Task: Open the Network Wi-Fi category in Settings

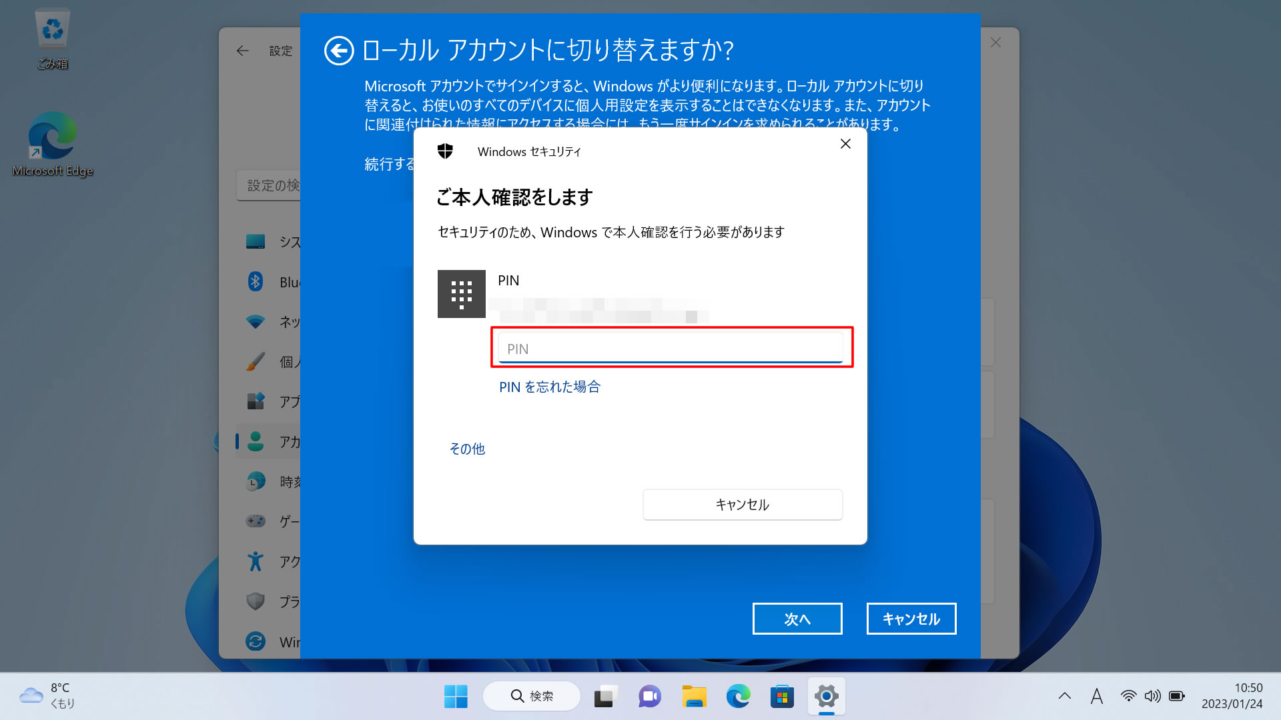Action: click(x=256, y=322)
